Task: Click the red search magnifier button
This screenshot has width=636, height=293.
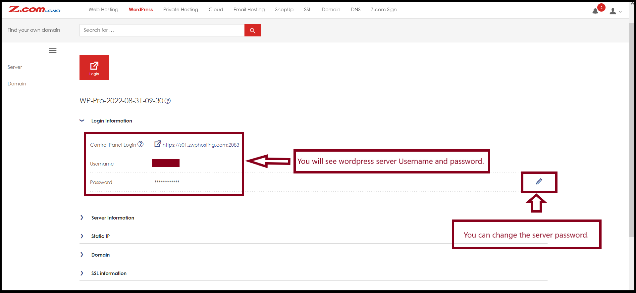Action: pyautogui.click(x=252, y=30)
